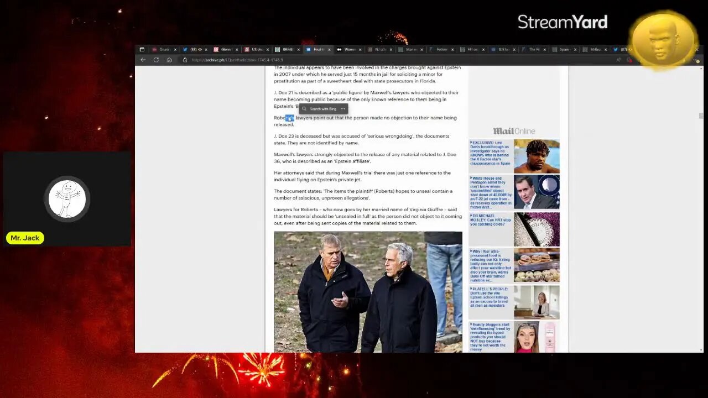Click the HRT pills thumbnail
The height and width of the screenshot is (398, 708).
point(537,229)
